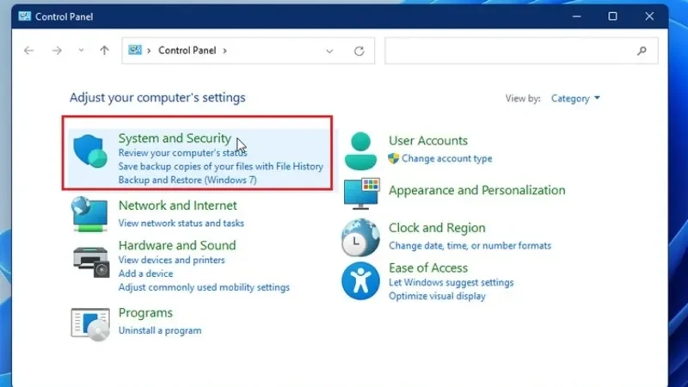Maximize the Control Panel window
Screen dimensions: 688x387
(612, 16)
